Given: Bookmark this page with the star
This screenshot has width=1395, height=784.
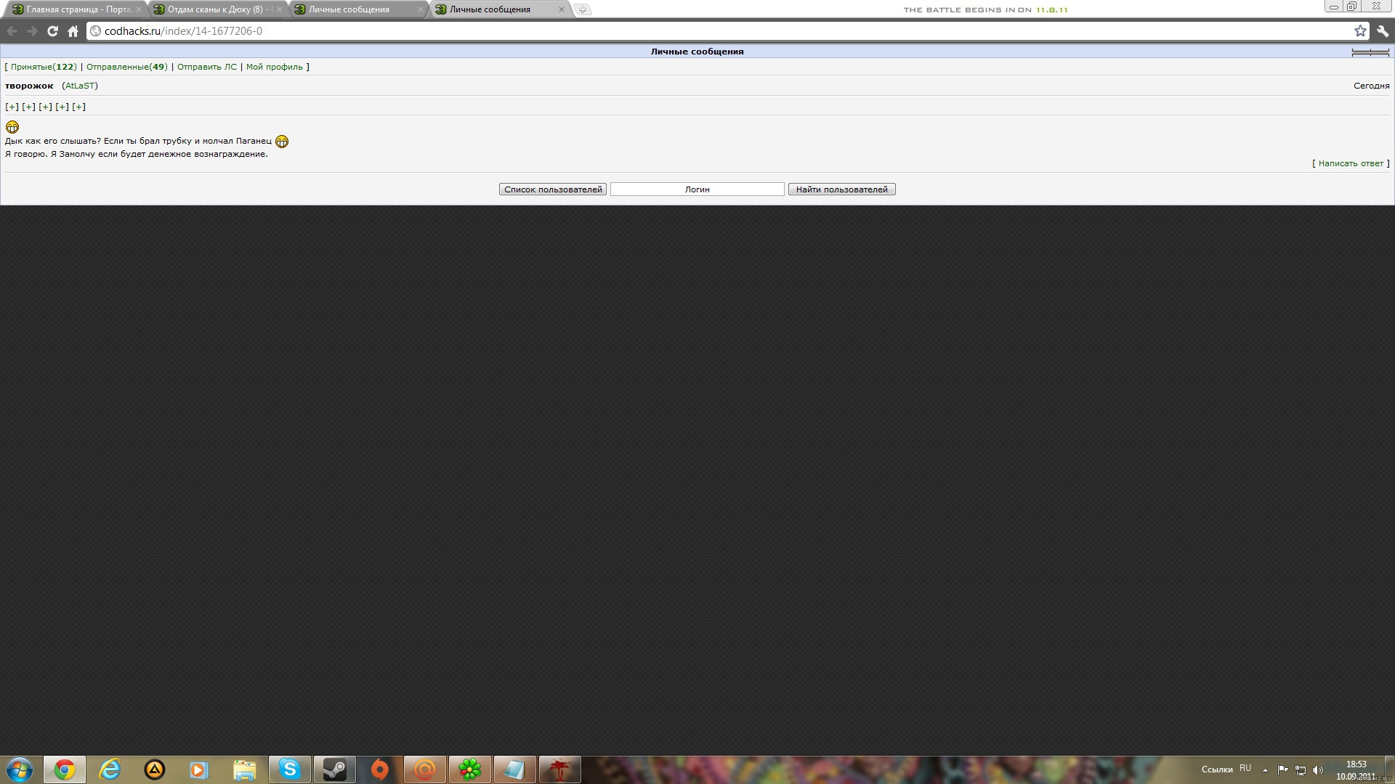Looking at the screenshot, I should coord(1360,31).
